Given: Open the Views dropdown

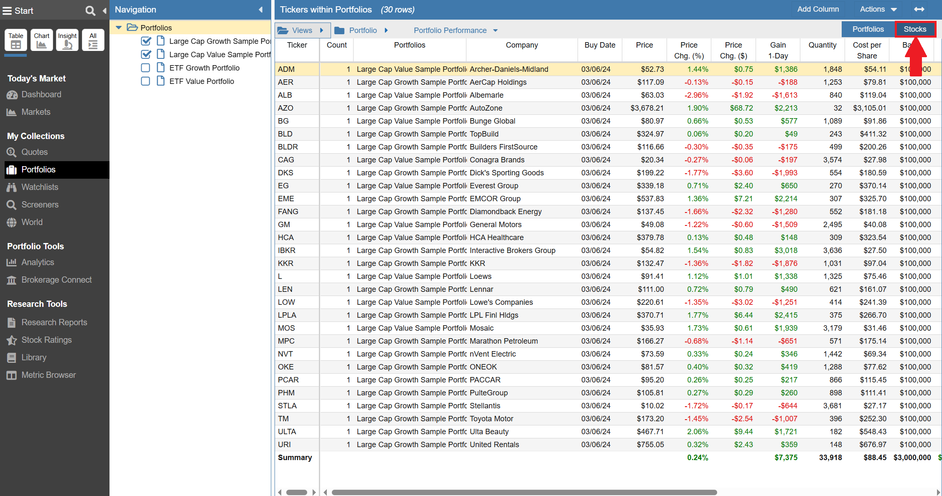Looking at the screenshot, I should coord(302,30).
